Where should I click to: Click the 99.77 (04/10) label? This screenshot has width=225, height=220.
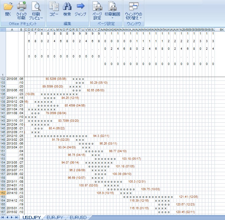tap(118, 151)
